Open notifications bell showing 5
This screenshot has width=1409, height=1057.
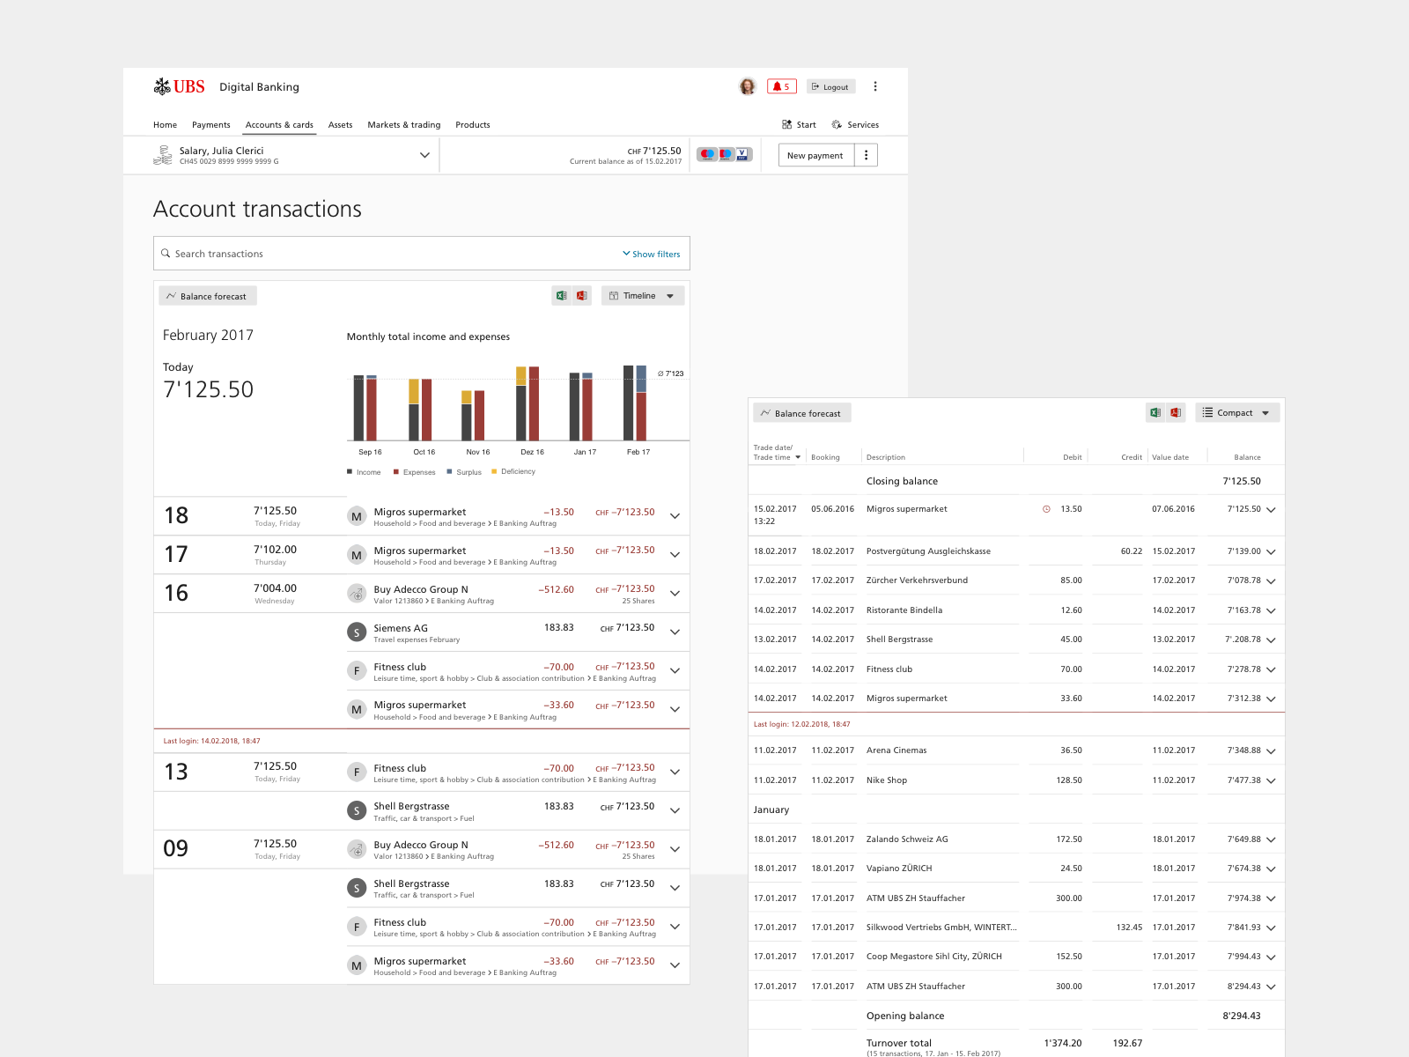click(781, 86)
